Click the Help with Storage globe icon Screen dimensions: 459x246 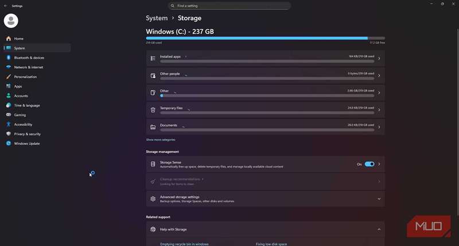coord(153,229)
